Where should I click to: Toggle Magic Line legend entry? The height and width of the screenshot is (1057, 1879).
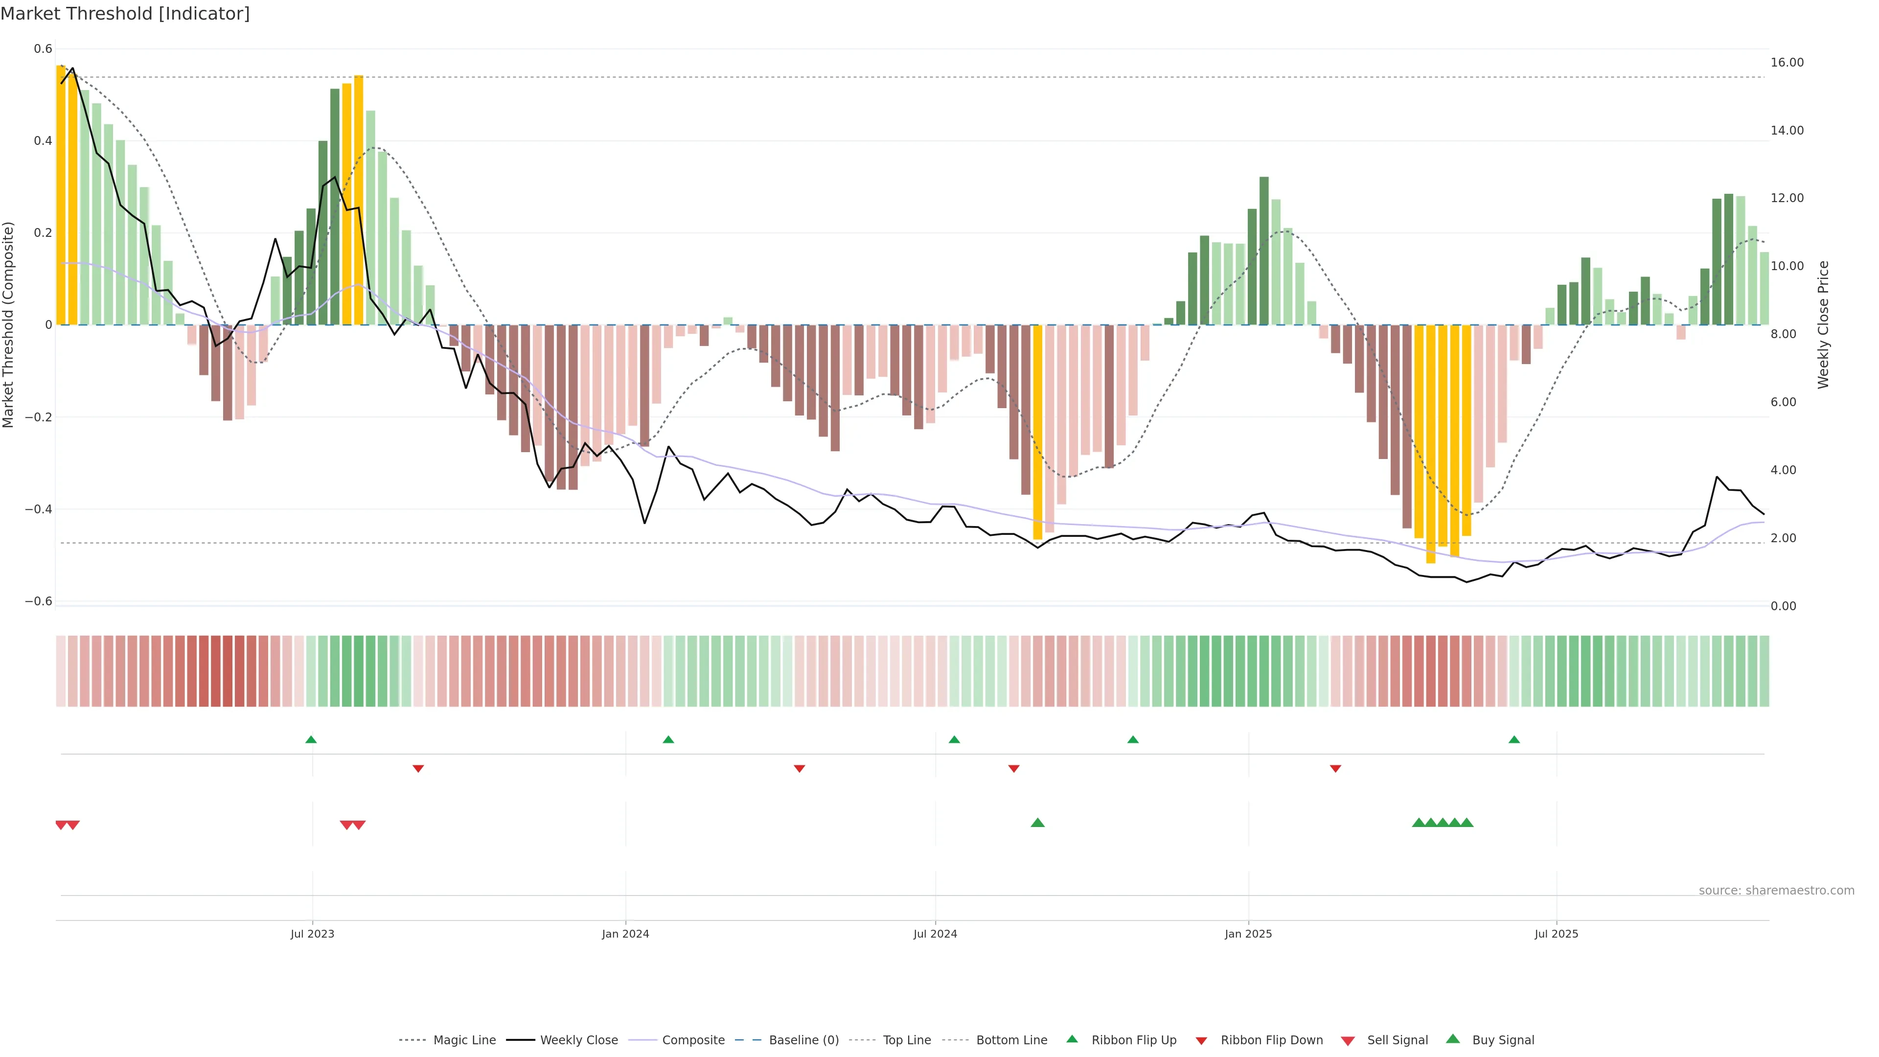[x=464, y=1040]
